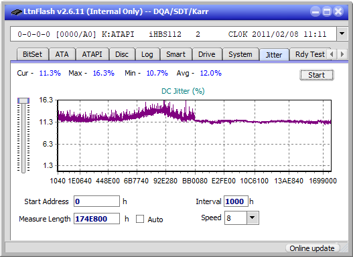353x257 pixels.
Task: Select the Interval value field
Action: coord(236,201)
